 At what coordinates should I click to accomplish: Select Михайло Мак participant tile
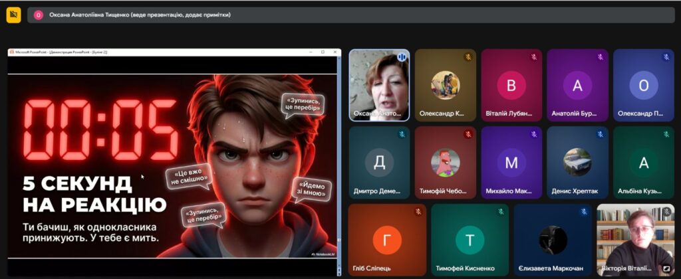511,163
